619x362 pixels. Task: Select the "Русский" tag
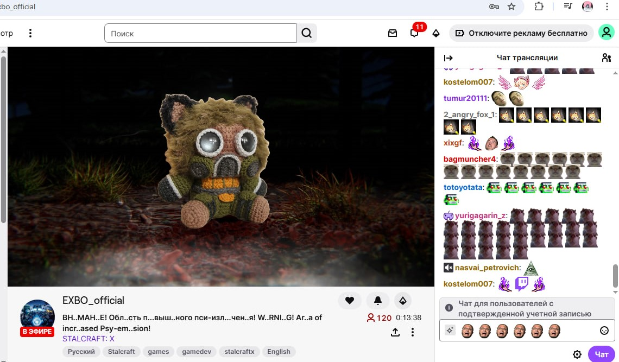[81, 352]
